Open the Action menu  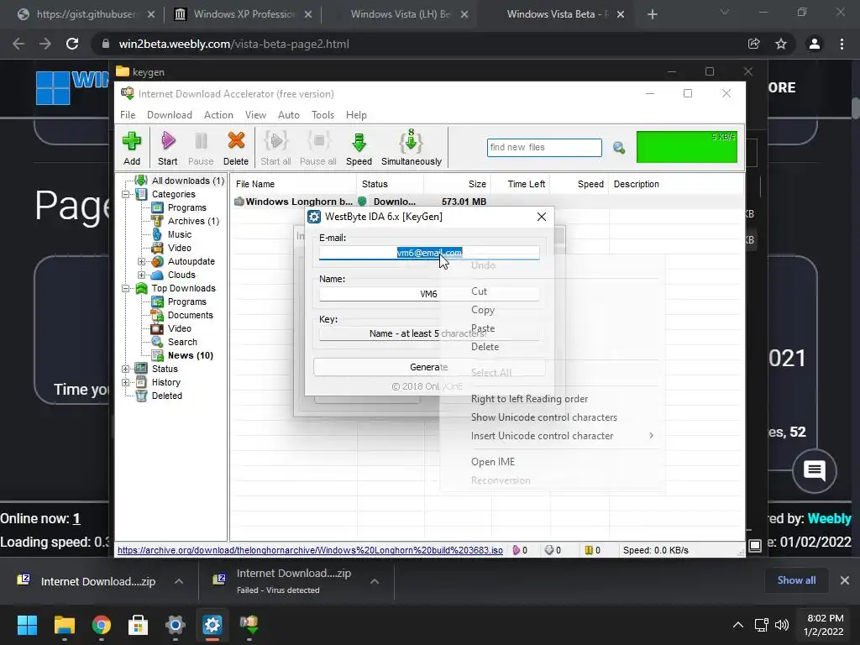tap(218, 114)
